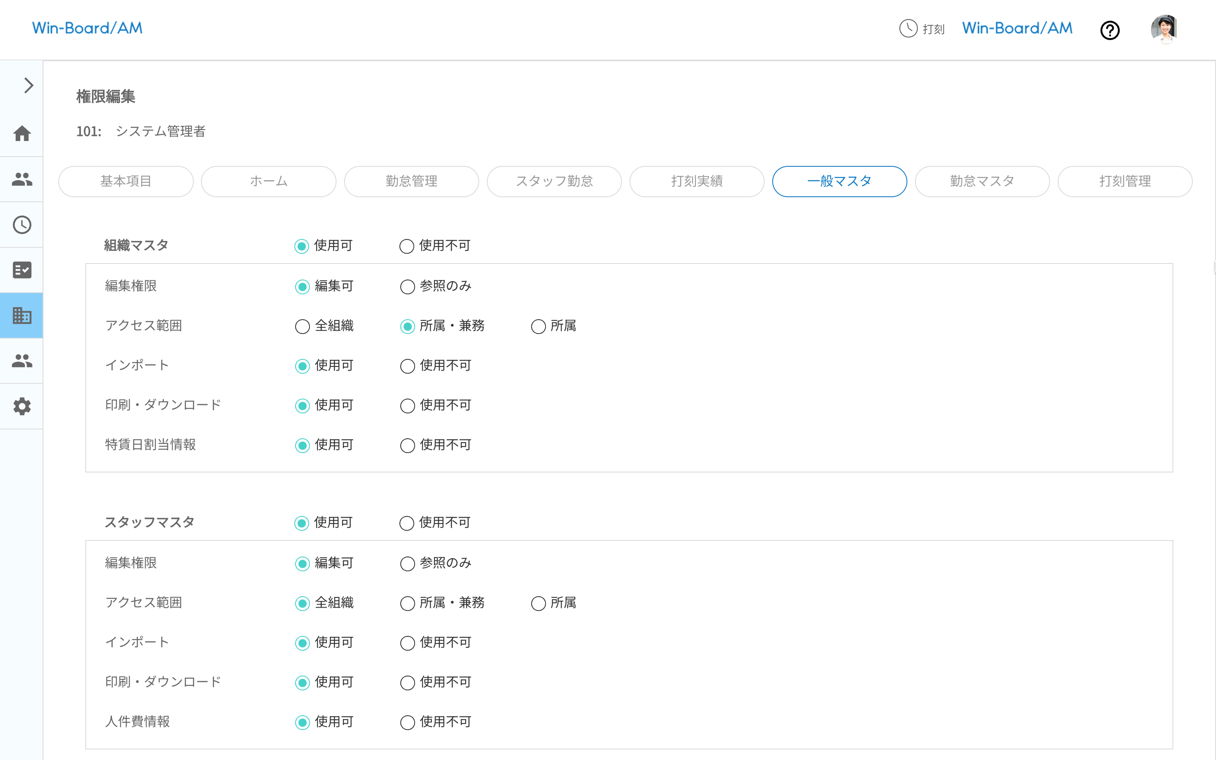Set 特賃日割当情報 to 使用不可

(x=407, y=445)
